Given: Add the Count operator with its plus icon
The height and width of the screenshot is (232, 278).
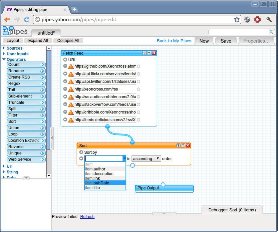Looking at the screenshot, I should 42,65.
